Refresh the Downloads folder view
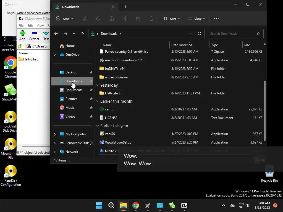Screen dimensions: 283x212 pyautogui.click(x=200, y=33)
